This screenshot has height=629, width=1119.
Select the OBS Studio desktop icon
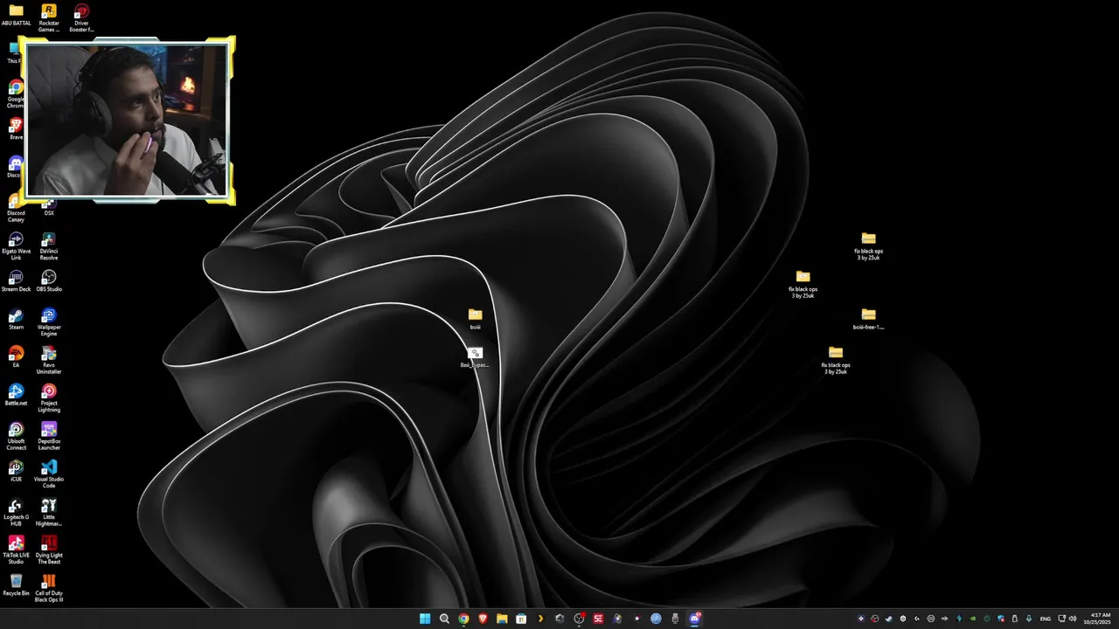click(49, 281)
